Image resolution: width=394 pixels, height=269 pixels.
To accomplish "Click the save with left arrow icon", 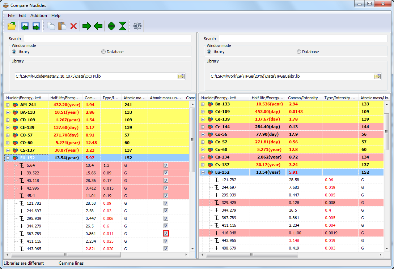I will coord(25,26).
